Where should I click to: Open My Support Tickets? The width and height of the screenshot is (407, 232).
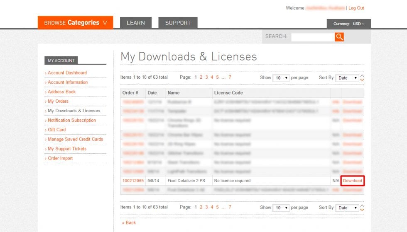click(67, 149)
